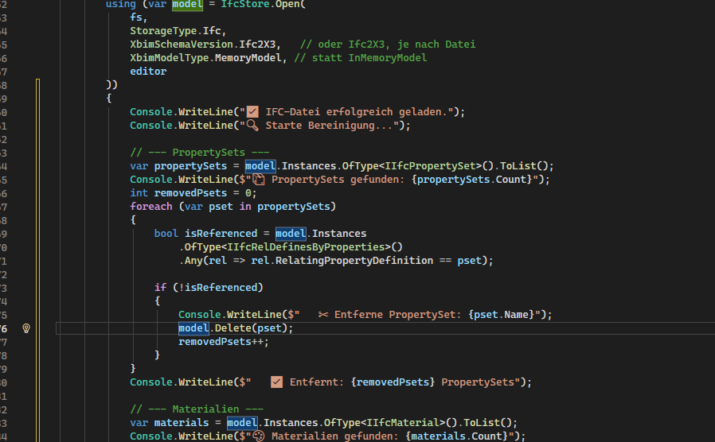The image size is (715, 442).
Task: Click the '// --- PropertySets ---' comment
Action: tap(200, 153)
